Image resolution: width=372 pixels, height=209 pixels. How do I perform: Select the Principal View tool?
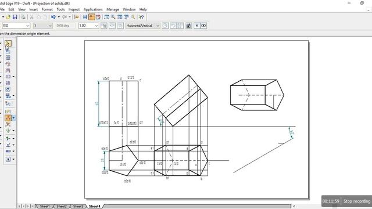8,57
